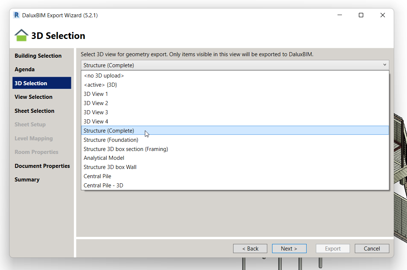Screen dimensions: 407x270
Task: Choose the Central Pile - 3D view
Action: [235, 186]
